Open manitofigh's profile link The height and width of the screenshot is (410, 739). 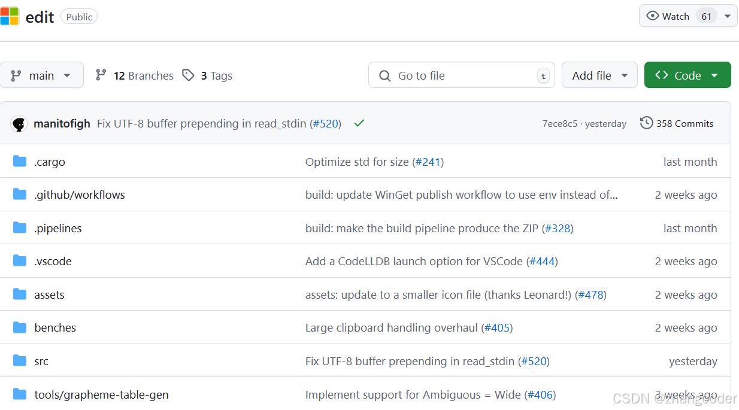[x=62, y=124]
